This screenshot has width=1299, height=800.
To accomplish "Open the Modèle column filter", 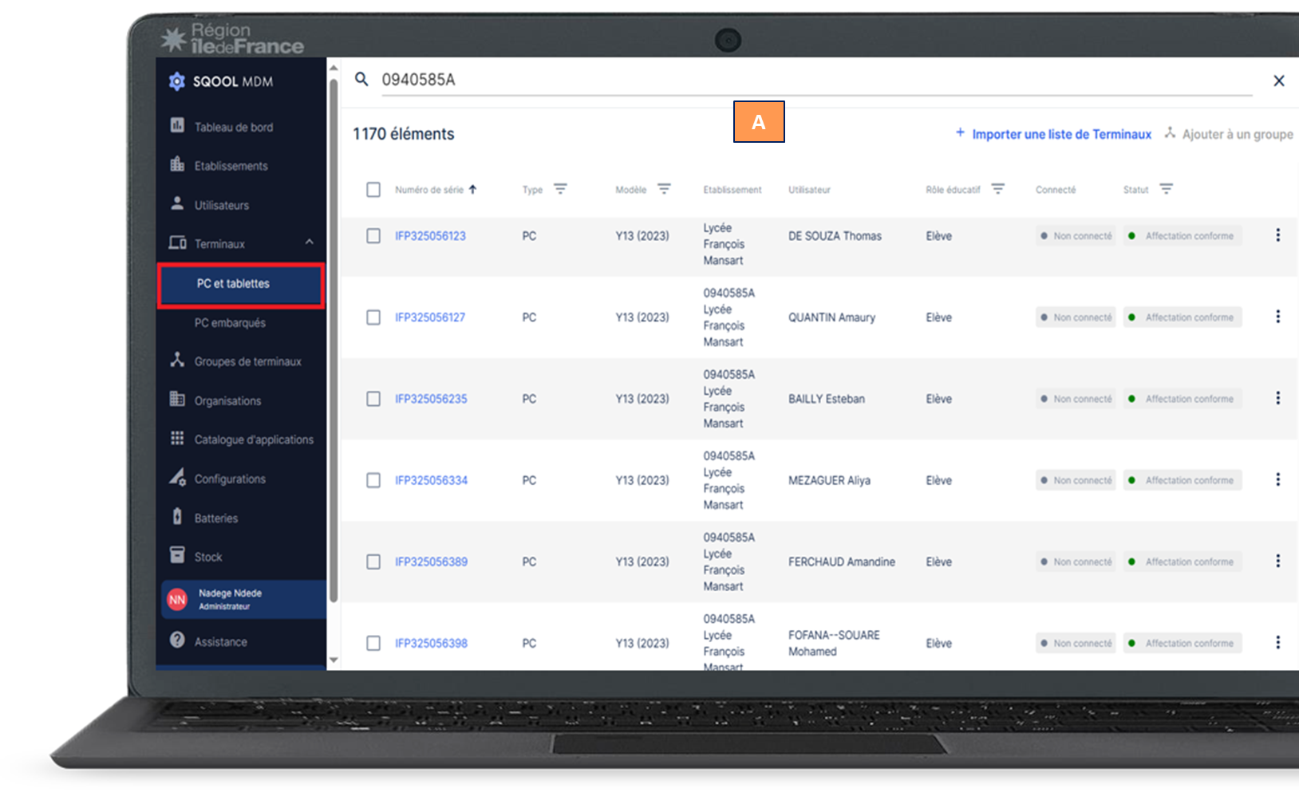I will (664, 189).
